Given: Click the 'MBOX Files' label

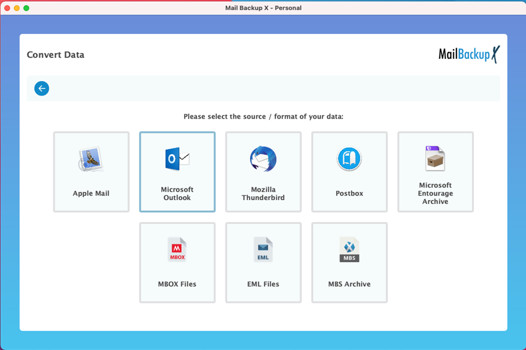Looking at the screenshot, I should tap(177, 284).
